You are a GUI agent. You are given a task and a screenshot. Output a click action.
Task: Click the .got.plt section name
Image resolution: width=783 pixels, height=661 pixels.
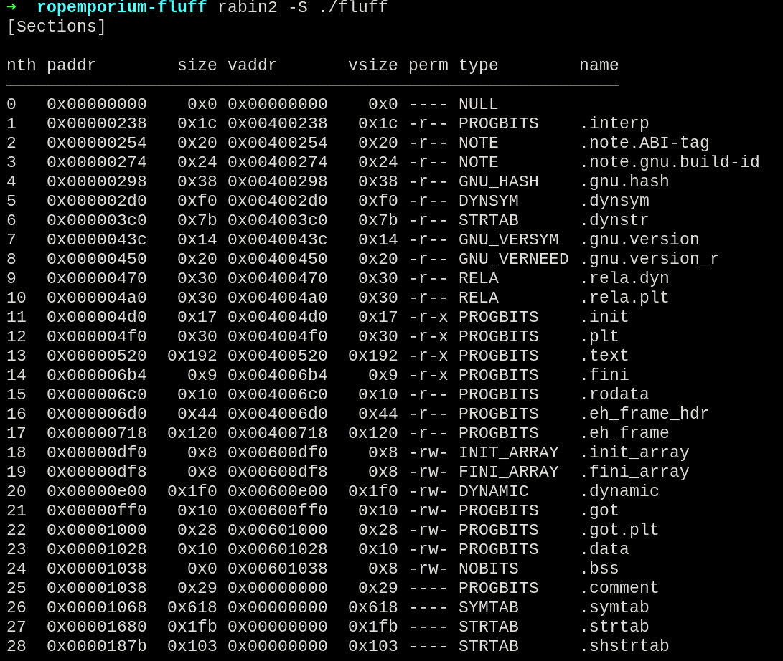click(x=619, y=531)
